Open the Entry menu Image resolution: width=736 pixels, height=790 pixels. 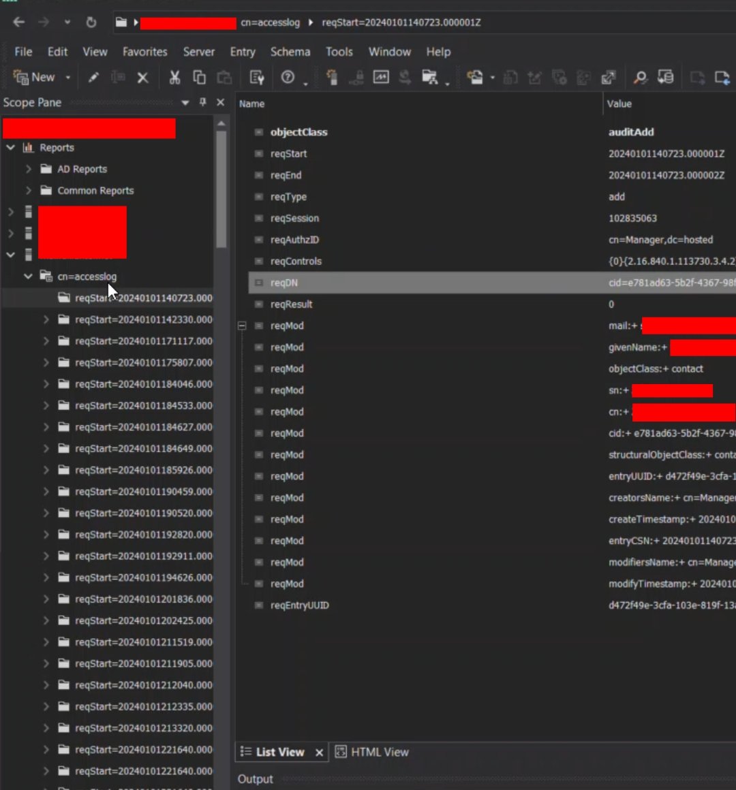point(243,52)
